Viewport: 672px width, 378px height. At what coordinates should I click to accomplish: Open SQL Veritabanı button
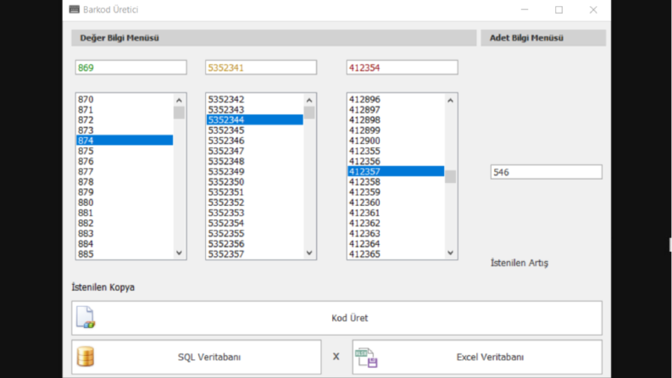[x=197, y=357]
